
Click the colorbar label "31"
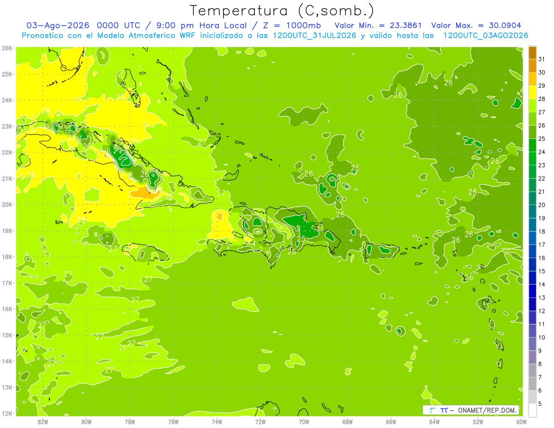pyautogui.click(x=542, y=59)
